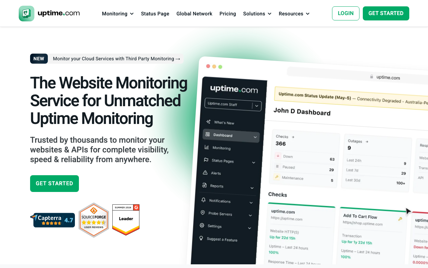Open the Resources dropdown menu
428x268 pixels.
pos(294,14)
